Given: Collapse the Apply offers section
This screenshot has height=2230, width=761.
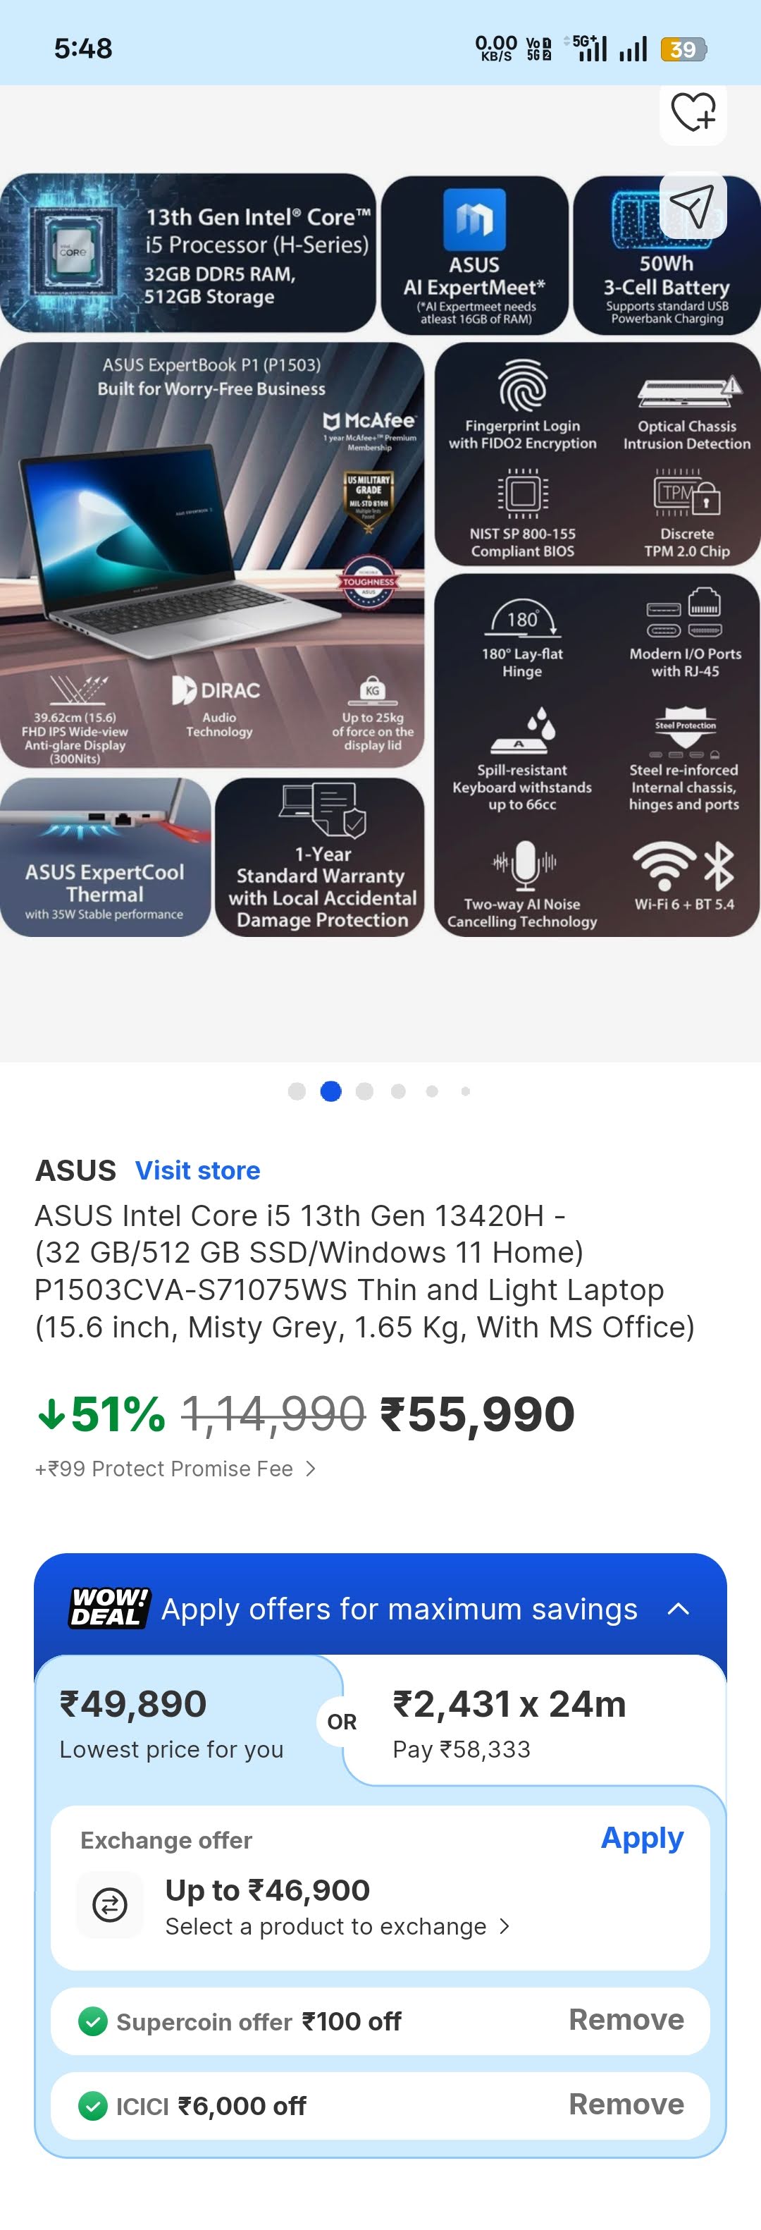Looking at the screenshot, I should click(678, 1608).
